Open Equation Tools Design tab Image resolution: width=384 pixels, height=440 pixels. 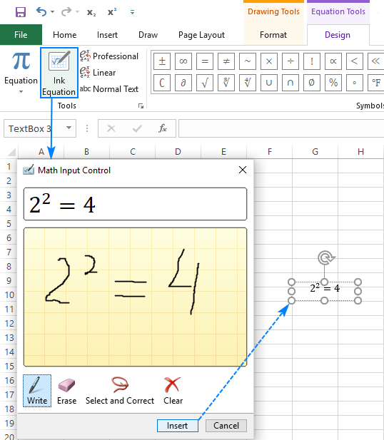[x=338, y=35]
